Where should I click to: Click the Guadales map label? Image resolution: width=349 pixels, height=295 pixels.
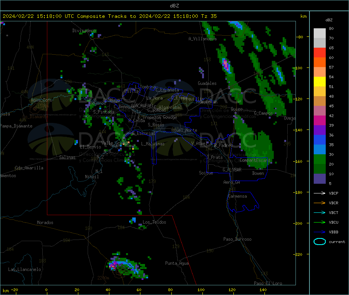pyautogui.click(x=207, y=83)
